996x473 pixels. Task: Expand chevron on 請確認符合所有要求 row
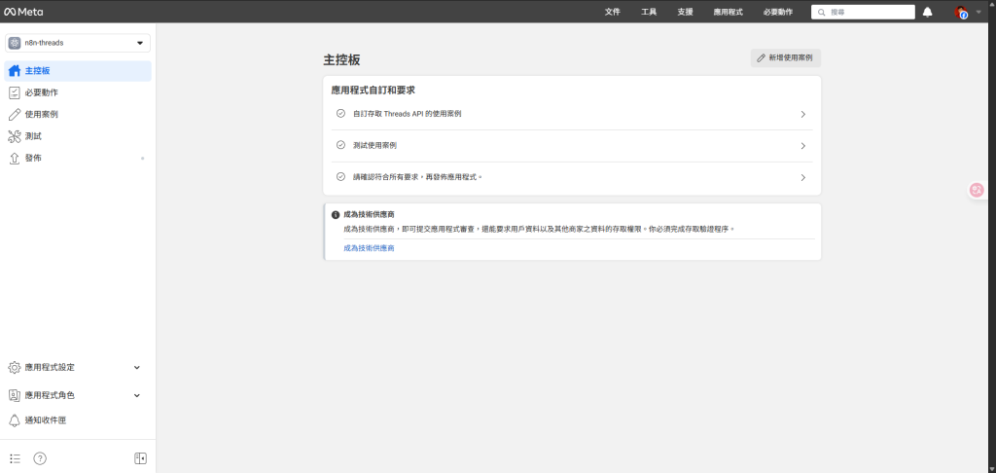802,178
